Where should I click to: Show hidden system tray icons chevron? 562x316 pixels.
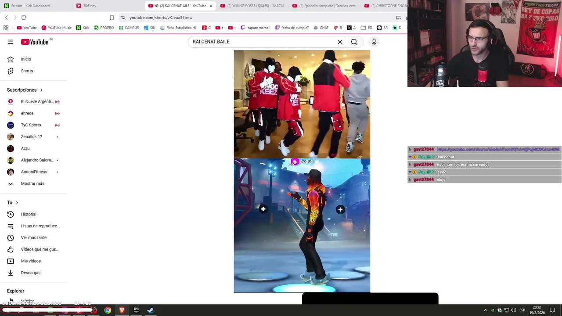pyautogui.click(x=485, y=310)
